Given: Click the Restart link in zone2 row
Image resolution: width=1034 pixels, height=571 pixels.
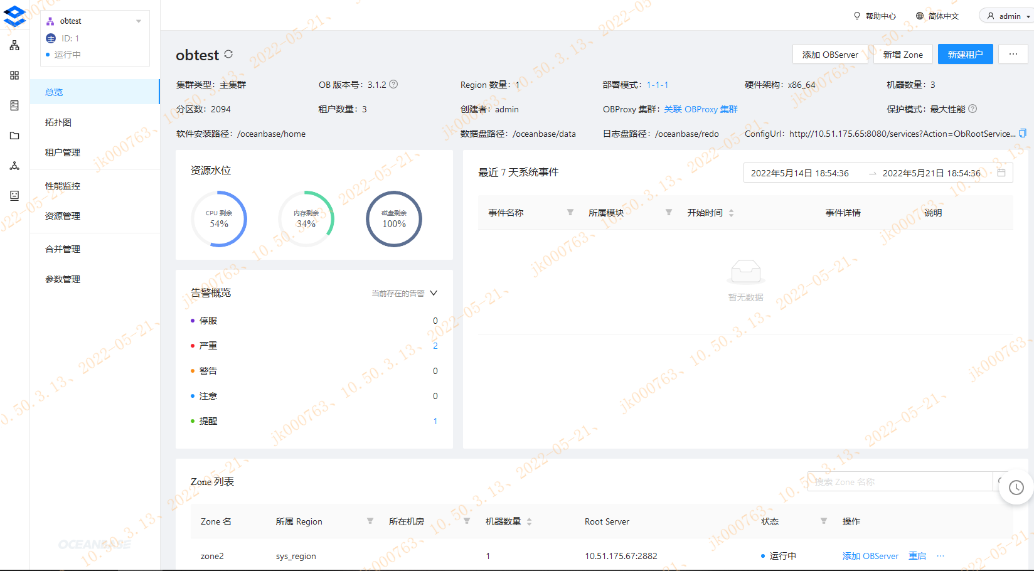Looking at the screenshot, I should (x=917, y=556).
